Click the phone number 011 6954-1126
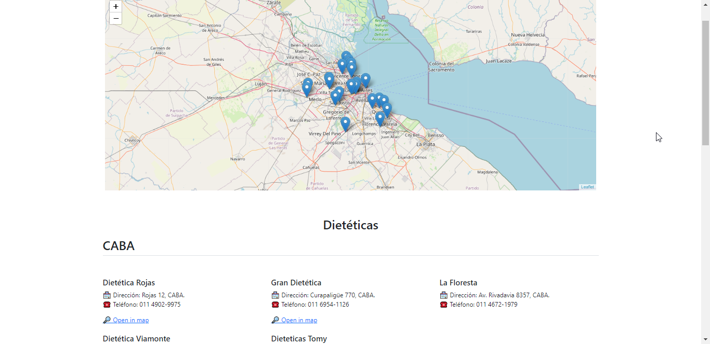 coord(328,305)
